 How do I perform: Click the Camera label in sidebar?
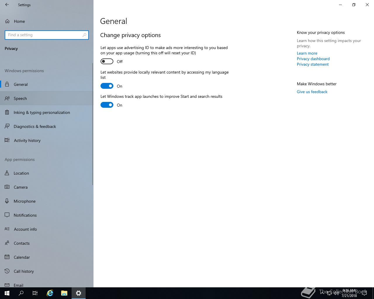click(x=20, y=187)
